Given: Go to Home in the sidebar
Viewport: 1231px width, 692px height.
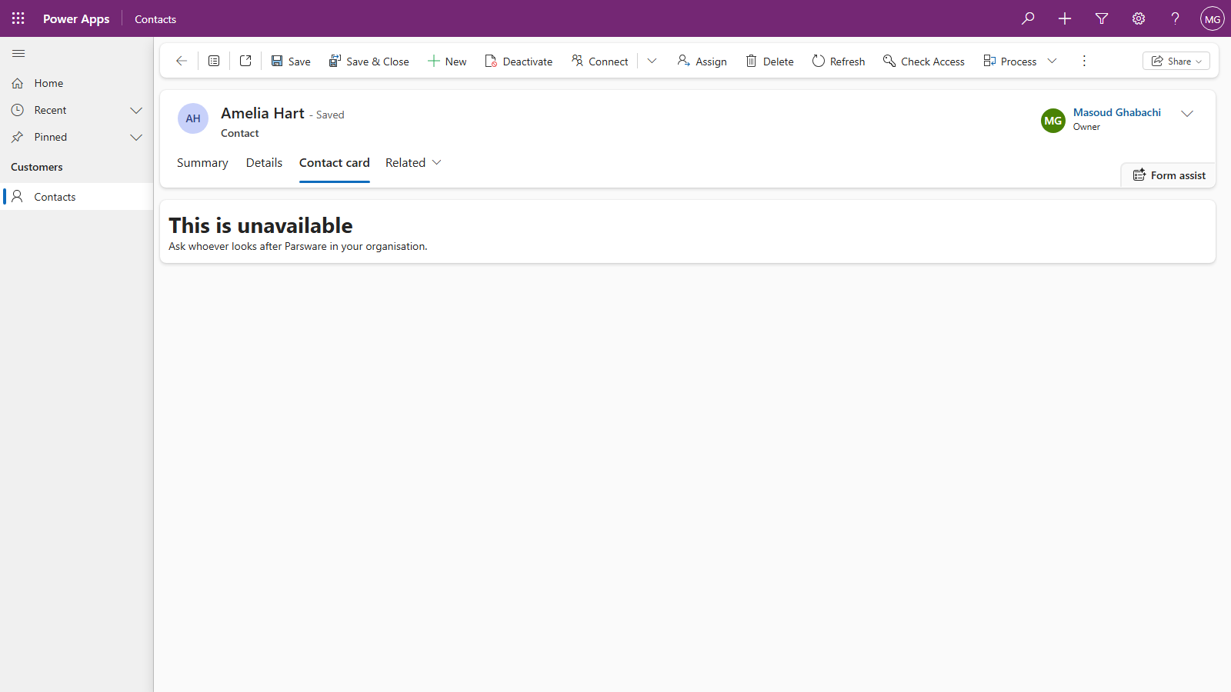Looking at the screenshot, I should click(77, 83).
